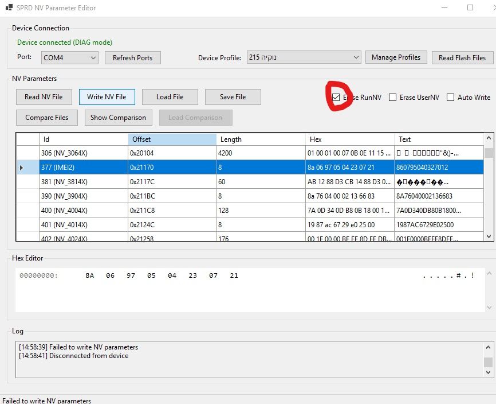Screen dimensions: 496x404
Task: Click the row selector arrow for IMEI2
Action: click(x=22, y=168)
